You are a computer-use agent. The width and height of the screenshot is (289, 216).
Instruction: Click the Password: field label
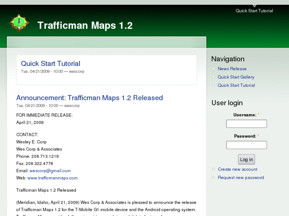click(245, 136)
